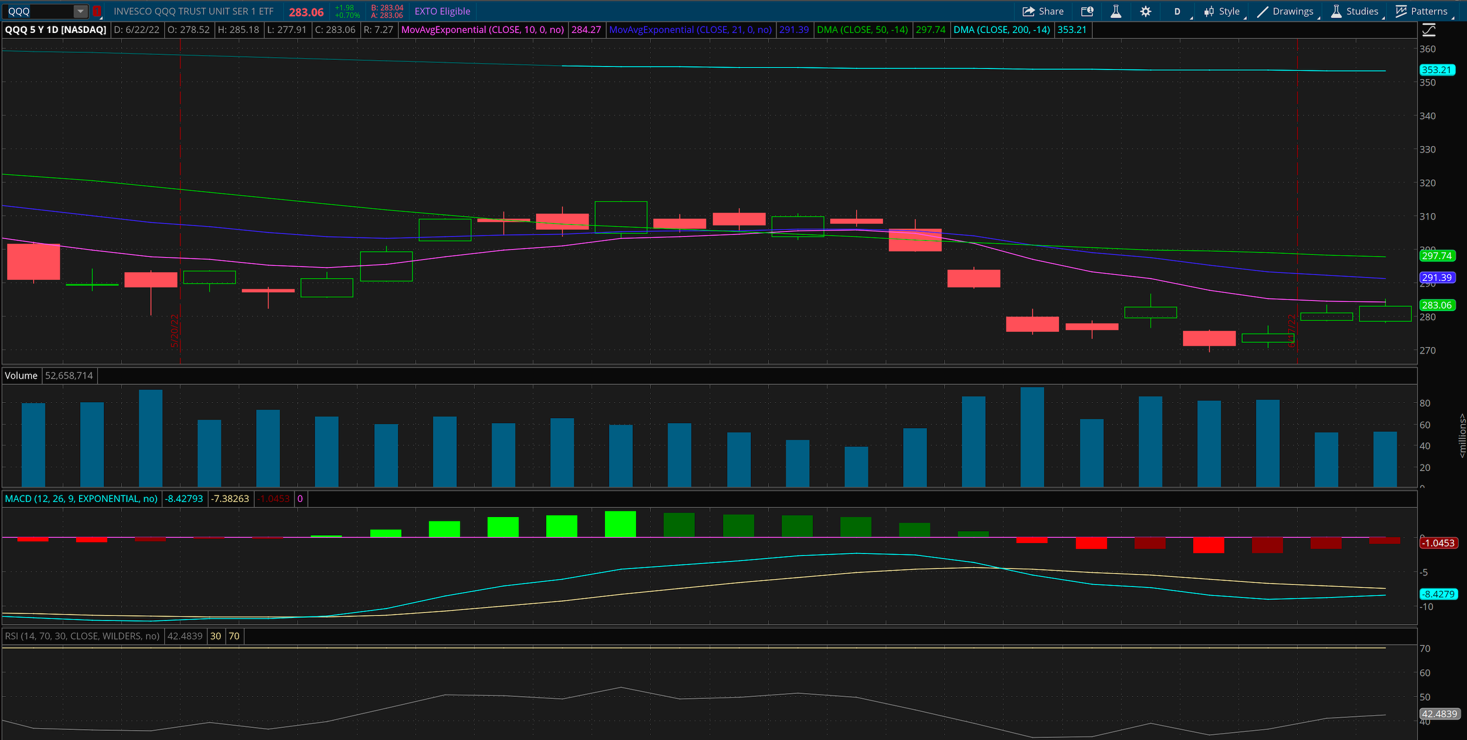
Task: Open chart settings gear icon
Action: 1146,11
